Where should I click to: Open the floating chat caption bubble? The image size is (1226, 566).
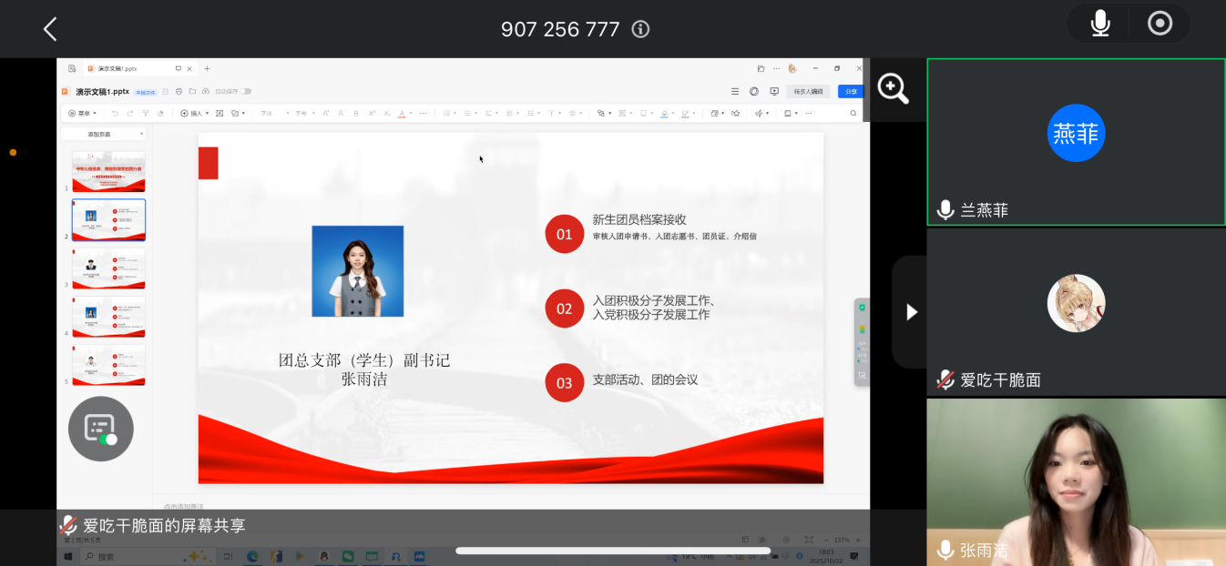[x=100, y=429]
